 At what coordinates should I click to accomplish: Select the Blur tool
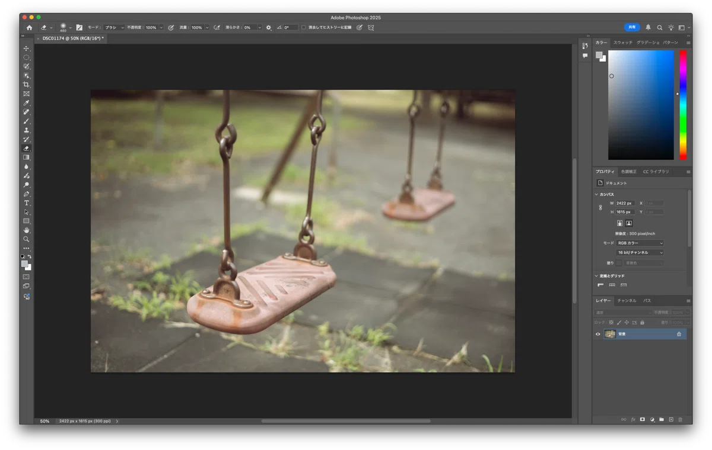tap(26, 166)
